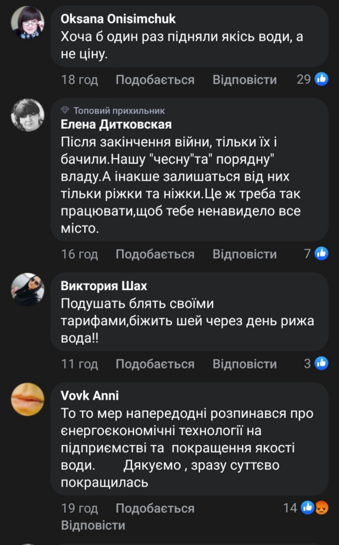
Task: Click the 18 год timestamp on Oksana's comment
Action: click(80, 80)
